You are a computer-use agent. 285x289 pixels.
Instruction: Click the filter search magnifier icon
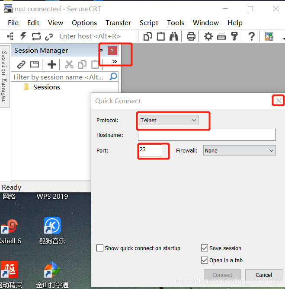point(113,76)
